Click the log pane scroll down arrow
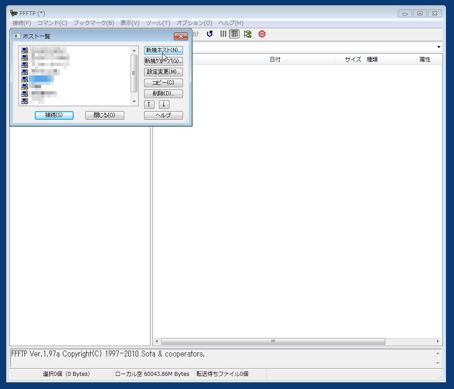Image resolution: width=454 pixels, height=389 pixels. 438,363
